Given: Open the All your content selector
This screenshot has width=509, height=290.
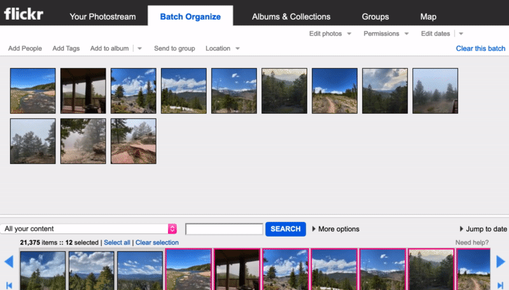Looking at the screenshot, I should click(88, 229).
